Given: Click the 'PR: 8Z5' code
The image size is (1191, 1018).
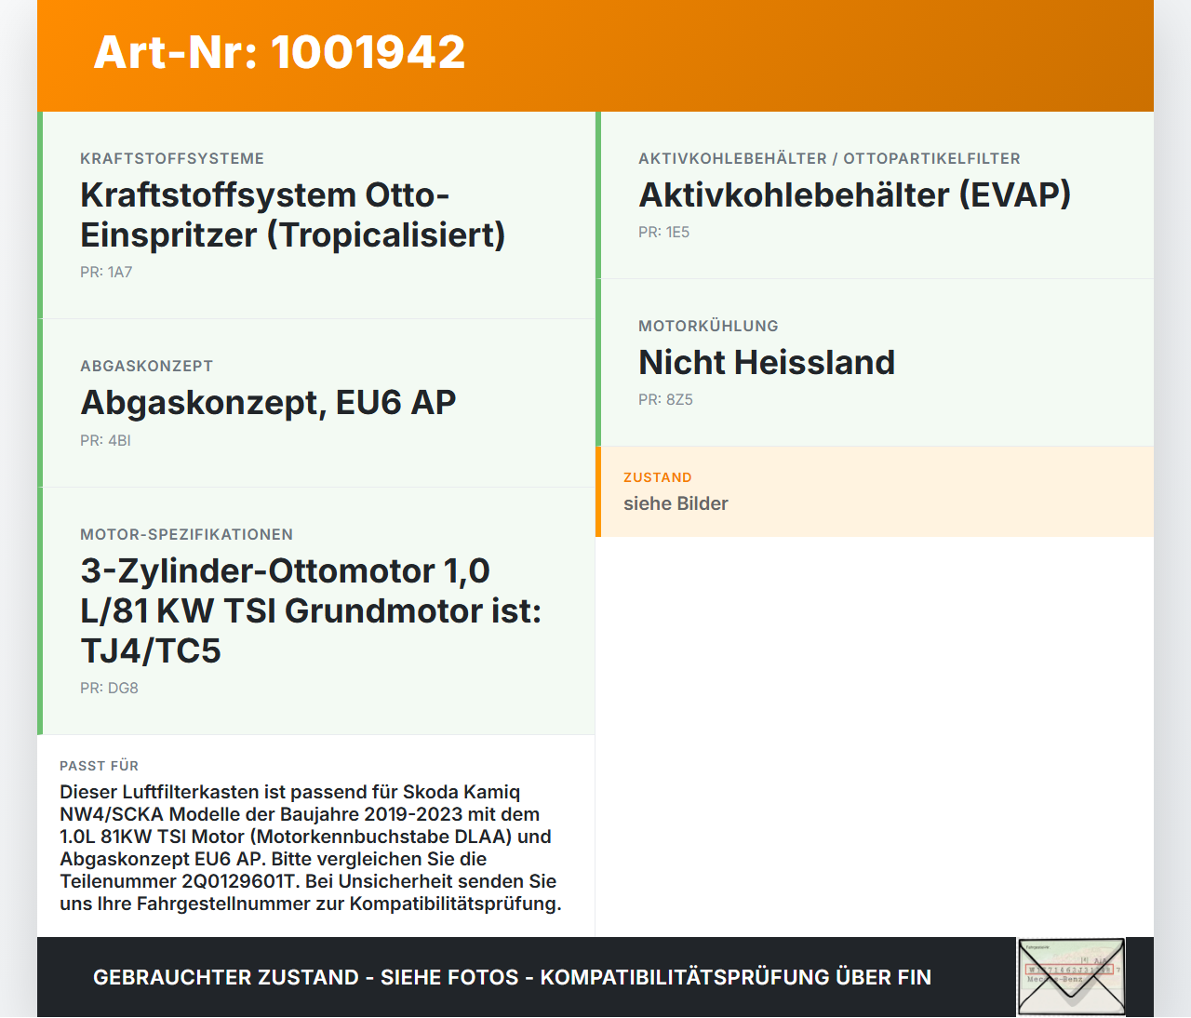Looking at the screenshot, I should click(x=665, y=400).
